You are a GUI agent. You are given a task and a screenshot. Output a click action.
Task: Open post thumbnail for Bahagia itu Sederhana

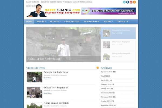(x=34, y=77)
